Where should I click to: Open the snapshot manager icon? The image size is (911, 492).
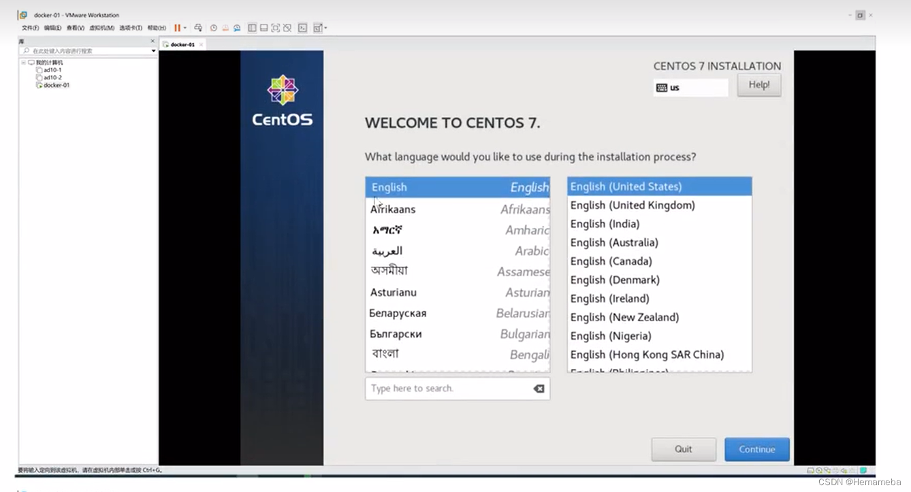(236, 28)
